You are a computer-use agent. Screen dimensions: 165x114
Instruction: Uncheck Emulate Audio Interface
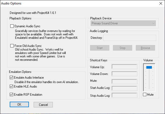pos(11,77)
